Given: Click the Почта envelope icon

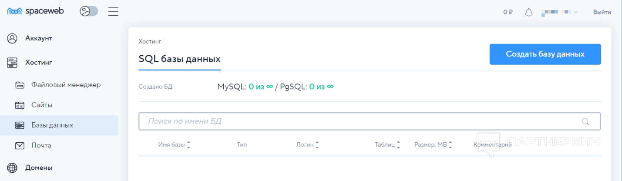Looking at the screenshot, I should coord(20,145).
